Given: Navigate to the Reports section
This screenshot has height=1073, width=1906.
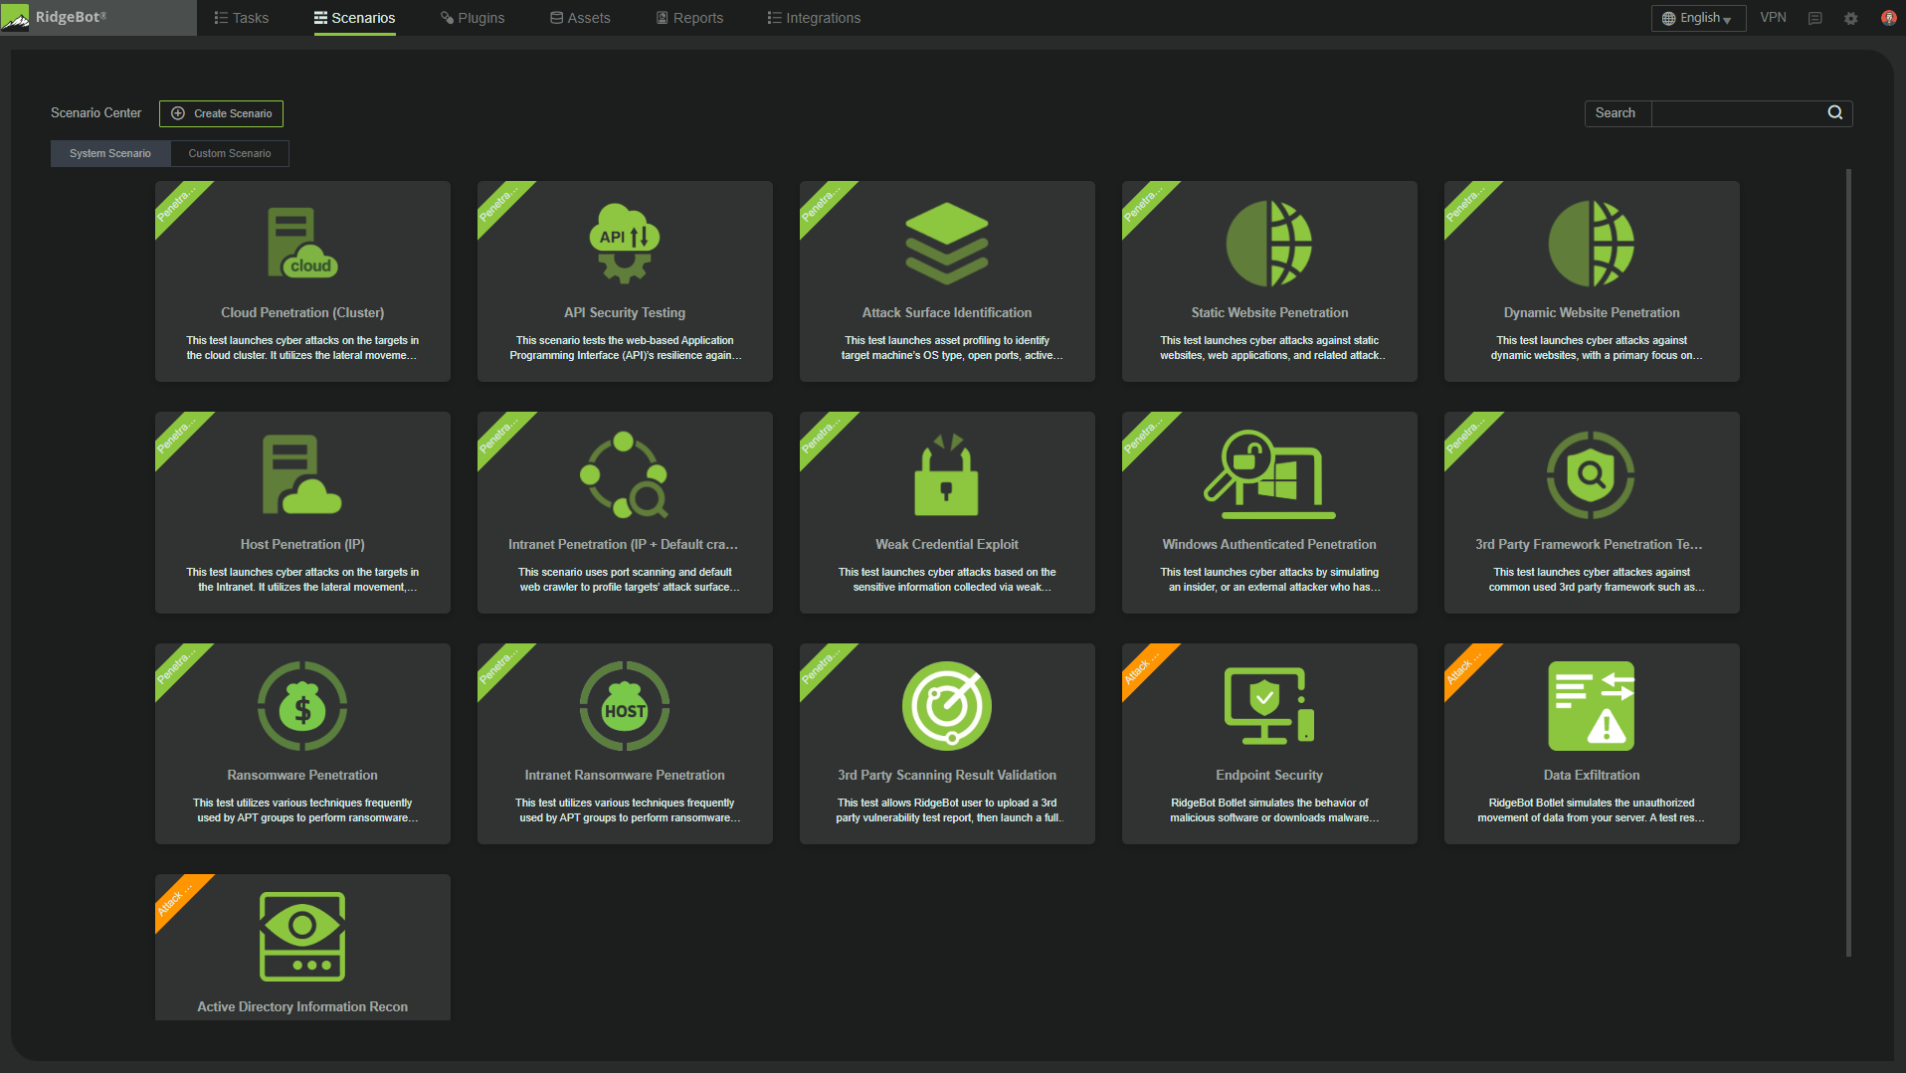Looking at the screenshot, I should coord(688,17).
